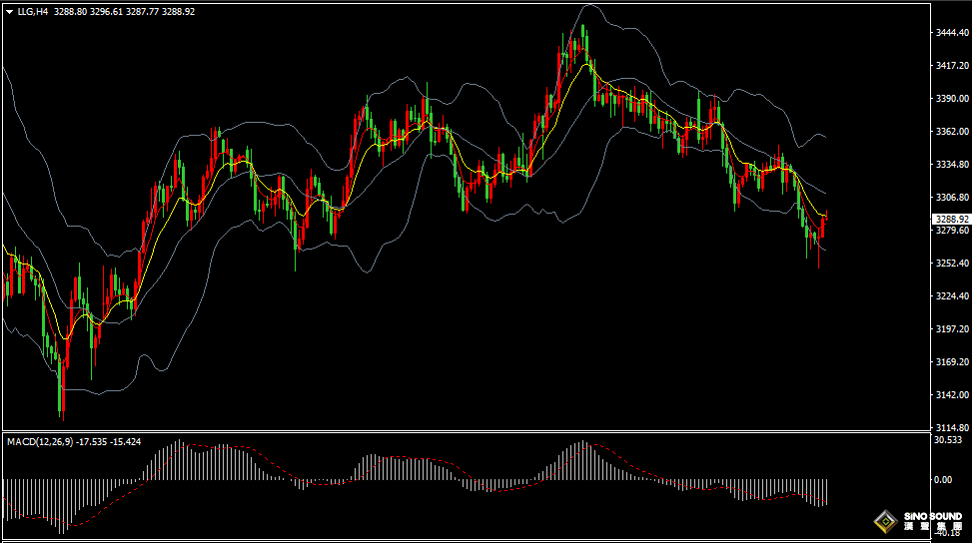Click the 30.533 value on MACD axis
This screenshot has height=543, width=972.
coord(947,440)
